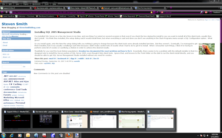
Task: Switch to Goa trance radio tab
Action: tap(50, 8)
